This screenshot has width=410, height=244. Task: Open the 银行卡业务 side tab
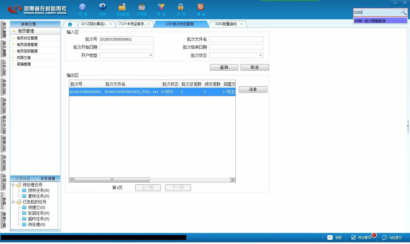tap(4, 125)
